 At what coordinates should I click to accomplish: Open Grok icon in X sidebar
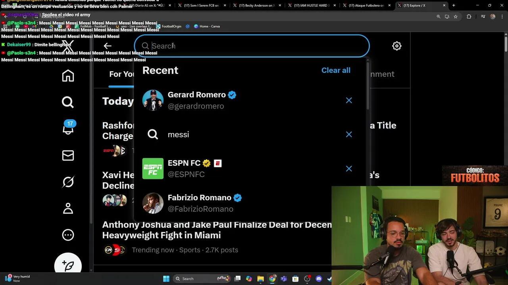[x=68, y=182]
